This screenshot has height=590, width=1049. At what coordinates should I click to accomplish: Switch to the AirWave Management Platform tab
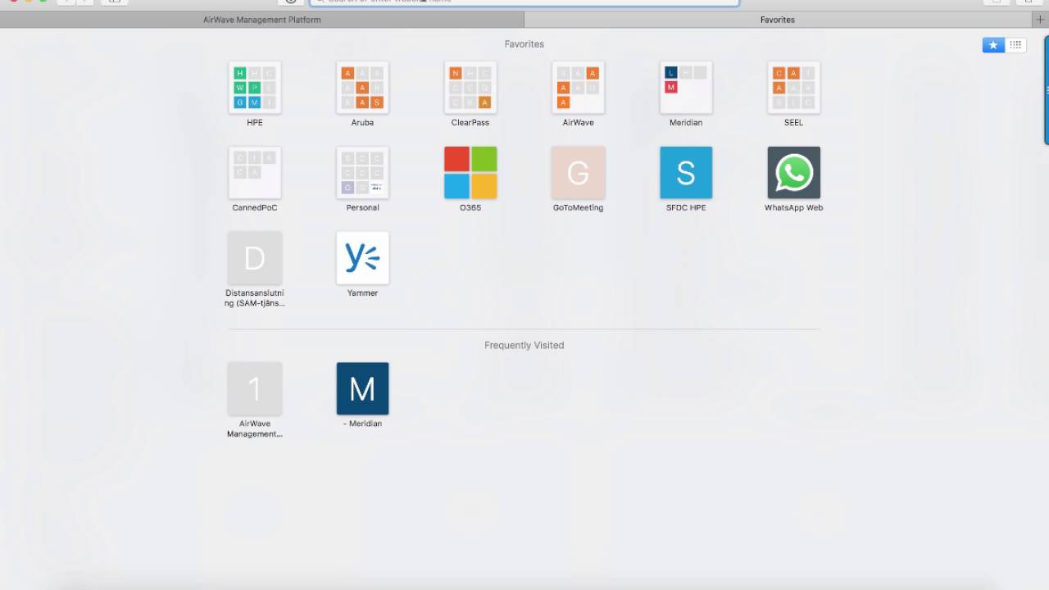pos(262,20)
